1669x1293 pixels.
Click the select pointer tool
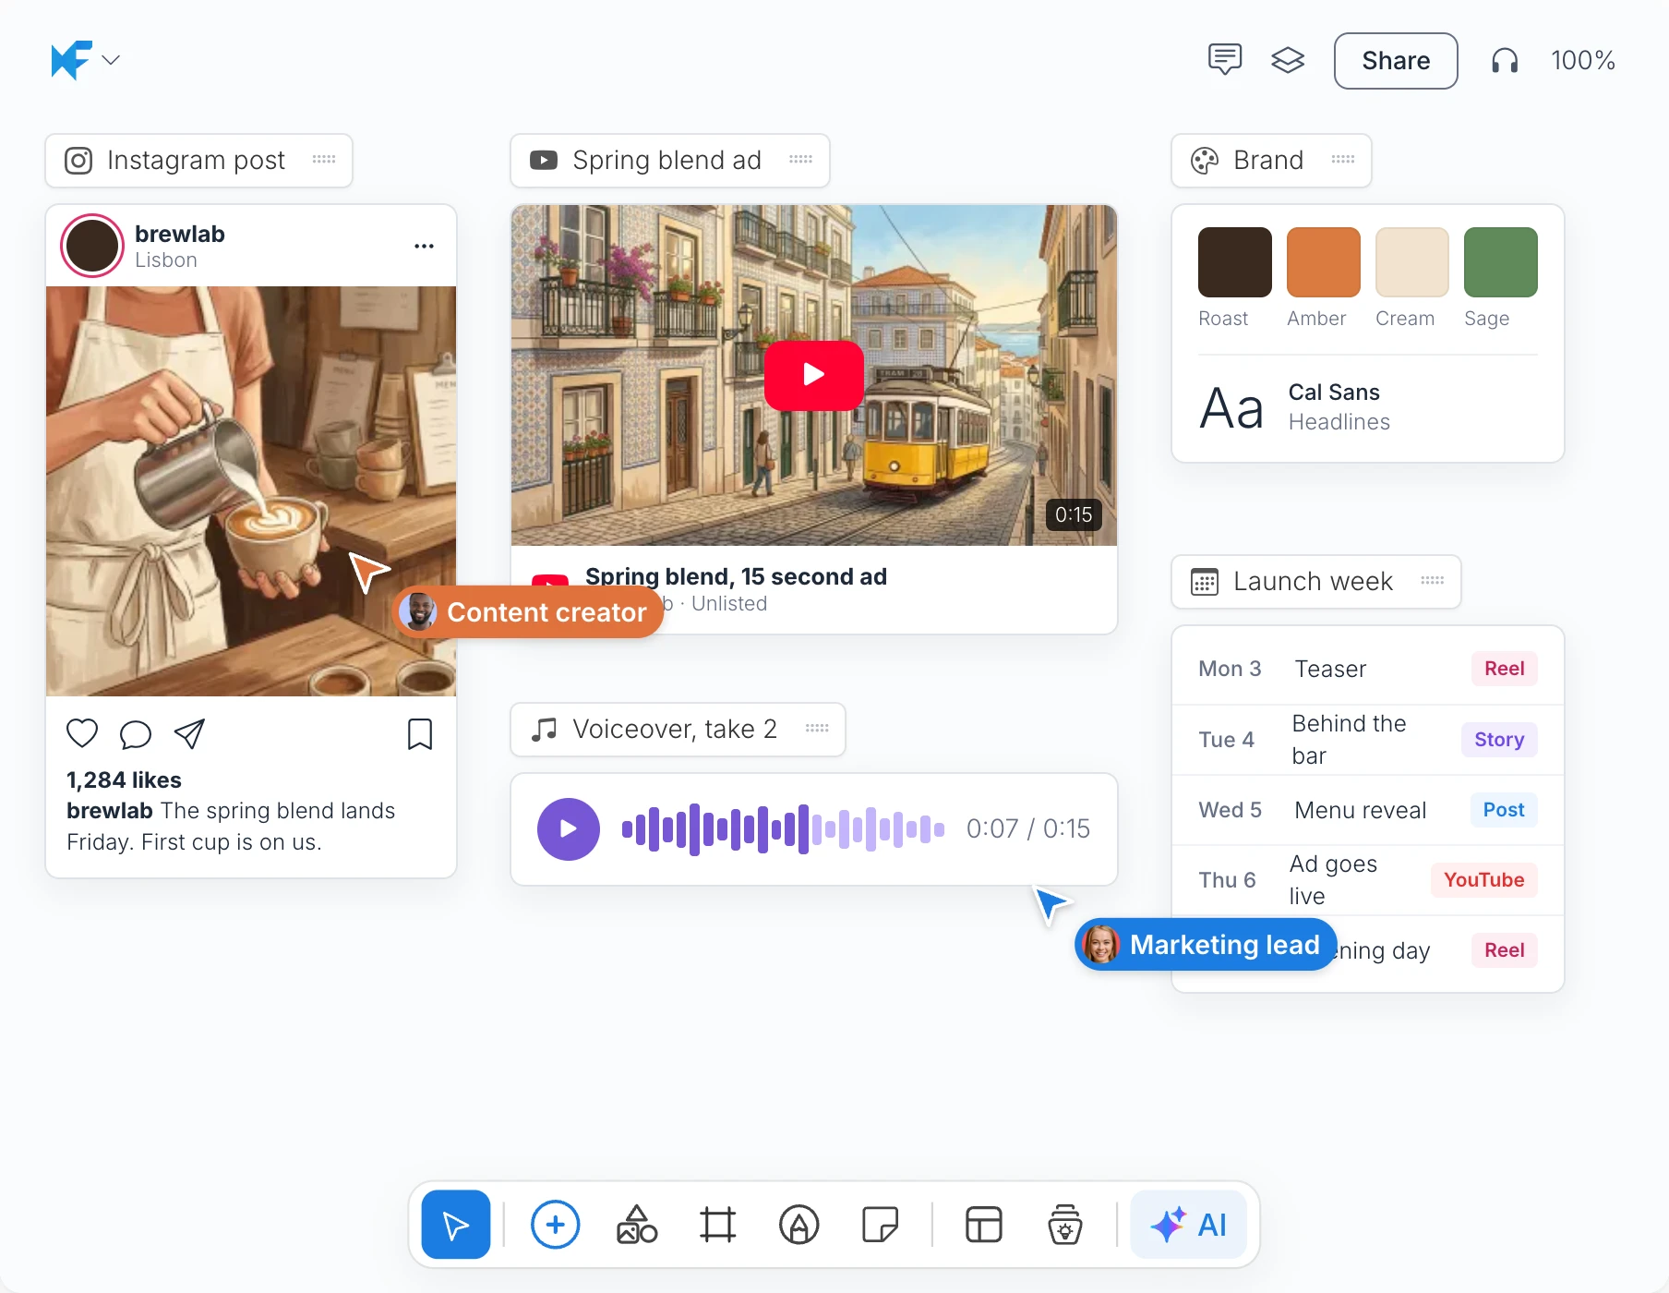click(x=456, y=1225)
